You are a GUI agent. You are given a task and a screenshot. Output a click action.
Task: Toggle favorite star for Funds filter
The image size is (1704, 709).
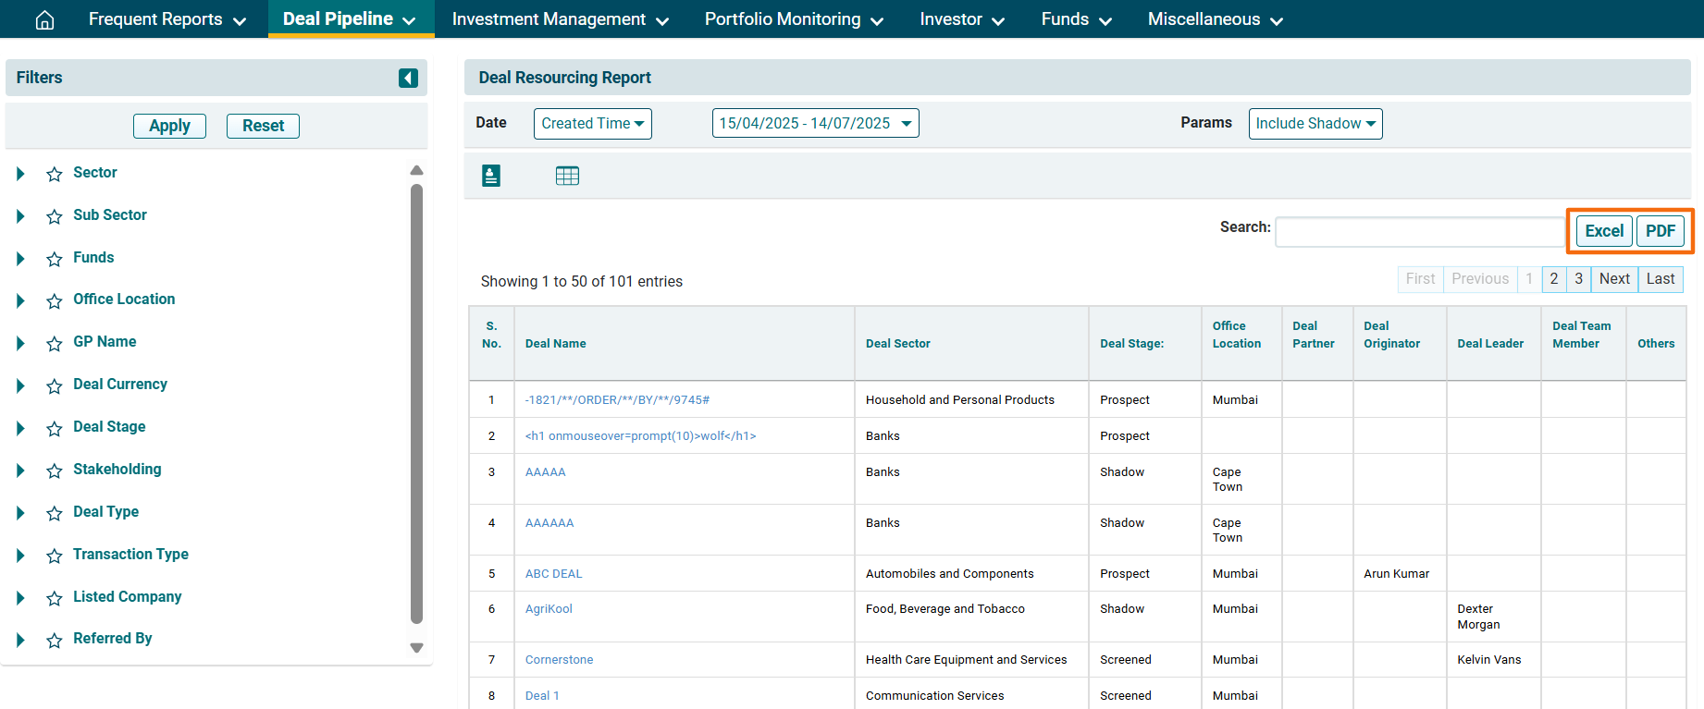click(x=55, y=259)
